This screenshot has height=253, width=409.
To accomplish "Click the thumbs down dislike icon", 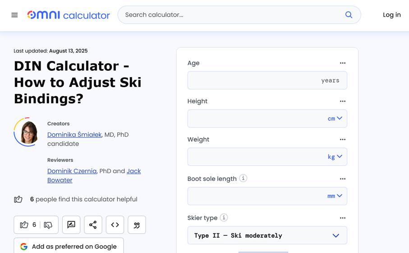I will pos(48,225).
